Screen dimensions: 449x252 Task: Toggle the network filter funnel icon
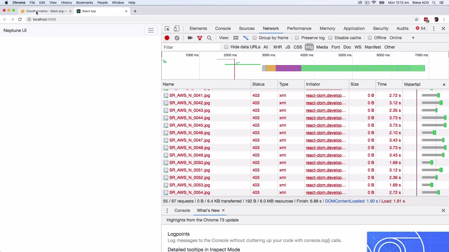[200, 38]
